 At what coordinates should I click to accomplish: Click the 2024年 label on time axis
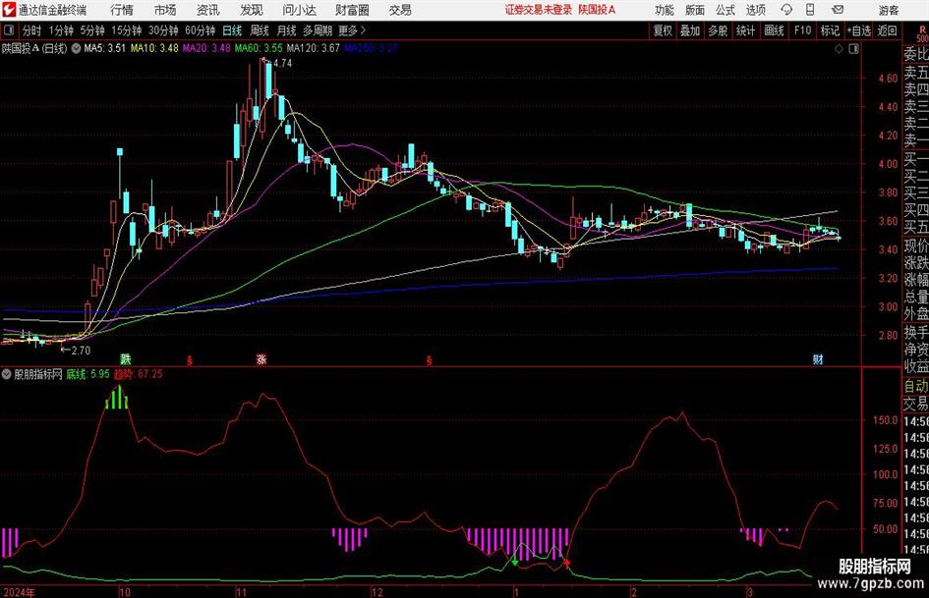19,592
